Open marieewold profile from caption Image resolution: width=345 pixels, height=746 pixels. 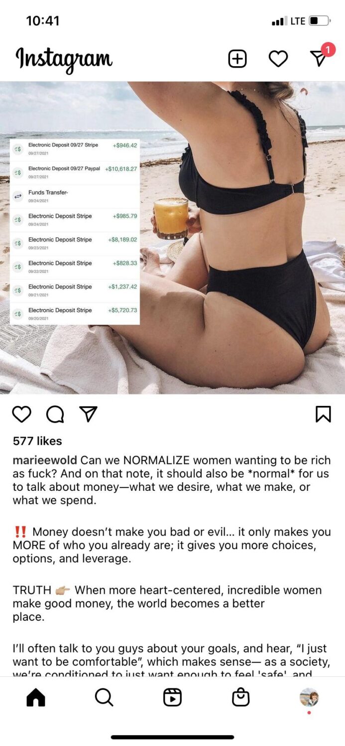[45, 461]
